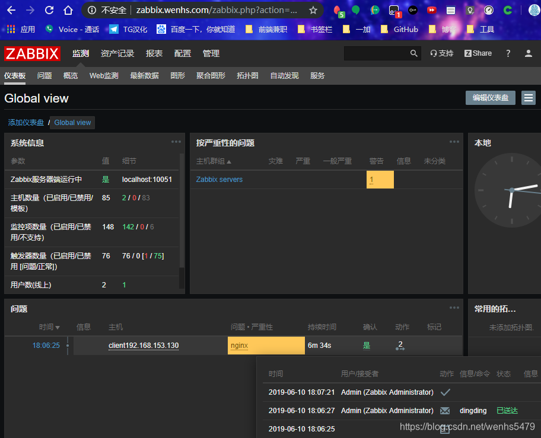
Task: Reload the page with refresh icon
Action: [x=49, y=10]
